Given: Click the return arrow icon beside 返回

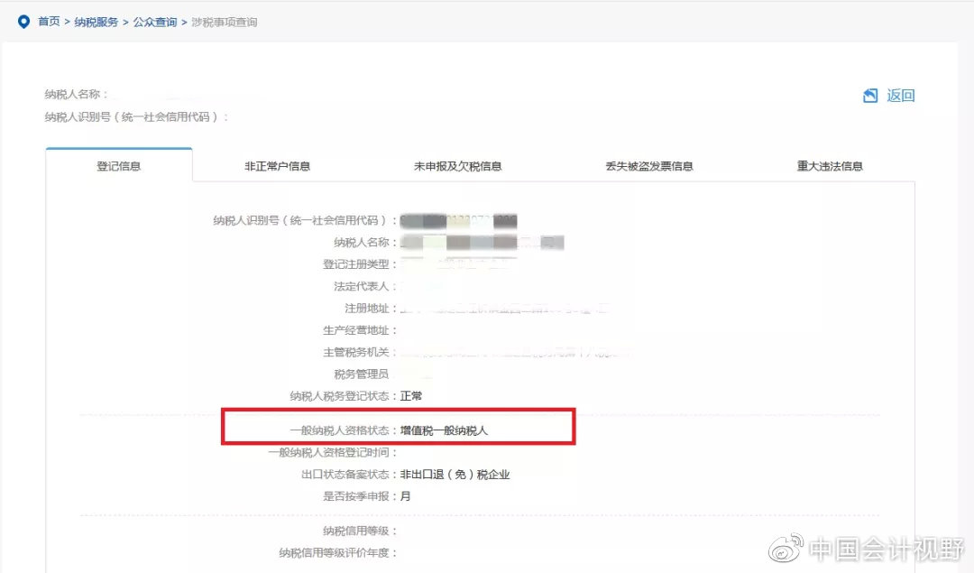Looking at the screenshot, I should pos(869,96).
